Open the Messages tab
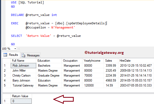 click(30, 55)
